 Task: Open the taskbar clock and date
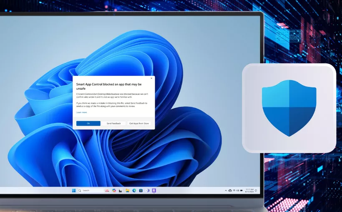[249, 190]
